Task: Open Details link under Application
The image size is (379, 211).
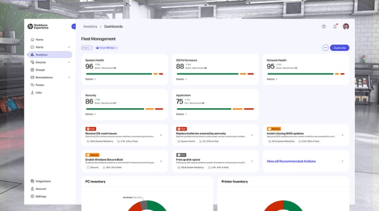Action: [181, 114]
